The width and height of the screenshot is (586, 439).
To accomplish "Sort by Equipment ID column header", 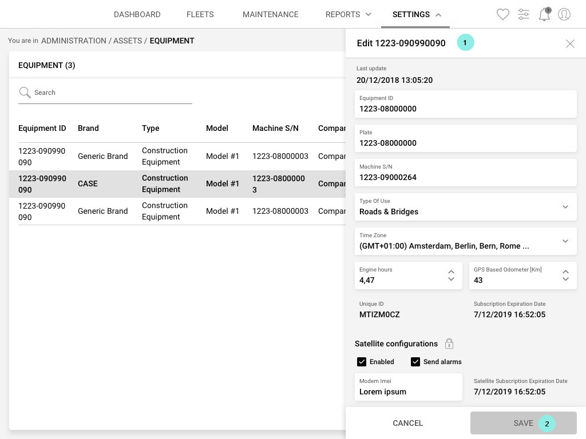I will point(42,128).
